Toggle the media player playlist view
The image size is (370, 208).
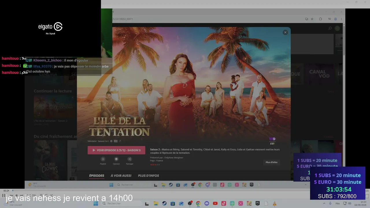click(x=41, y=196)
